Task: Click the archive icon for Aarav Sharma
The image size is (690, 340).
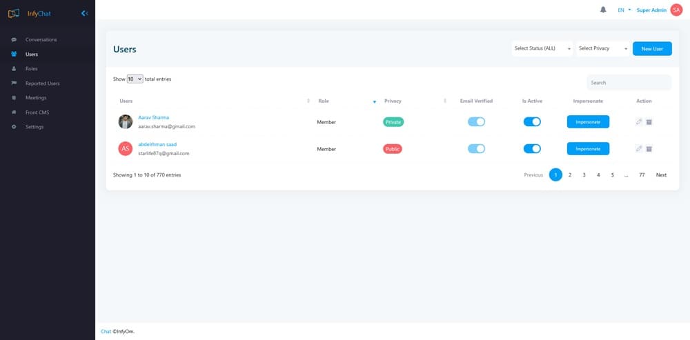Action: click(x=649, y=122)
